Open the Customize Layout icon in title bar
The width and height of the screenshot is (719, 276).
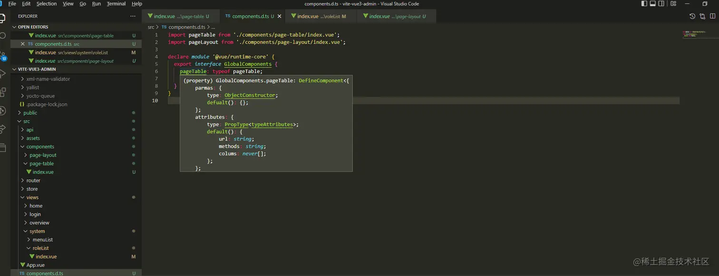[x=673, y=4]
